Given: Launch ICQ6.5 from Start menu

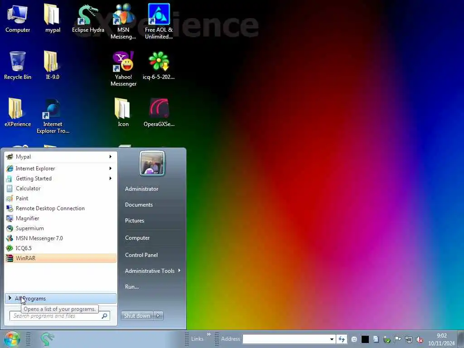Looking at the screenshot, I should [61, 248].
